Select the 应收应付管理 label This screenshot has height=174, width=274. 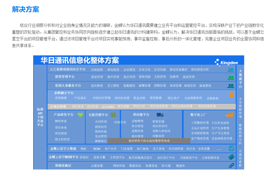102,98
